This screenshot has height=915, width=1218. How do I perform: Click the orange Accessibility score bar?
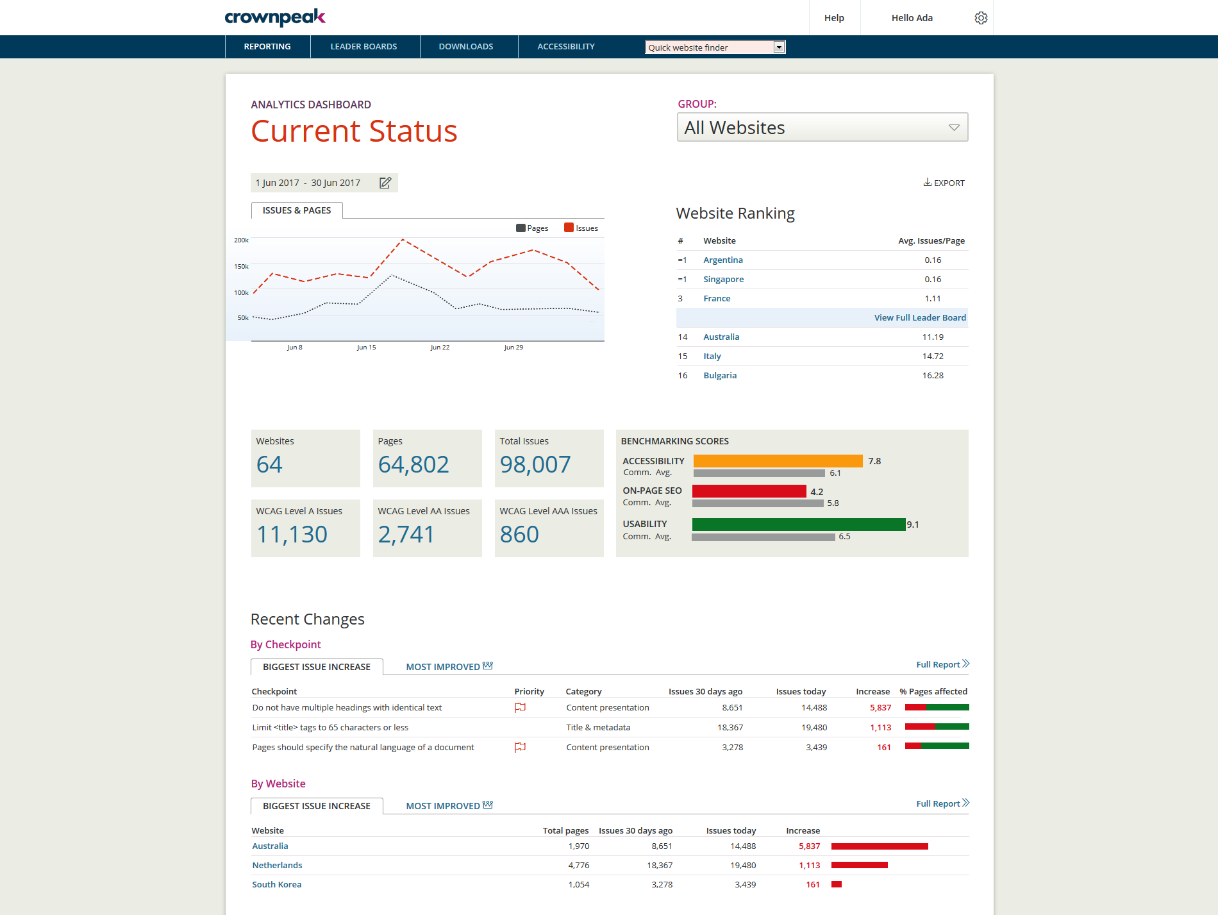coord(778,461)
